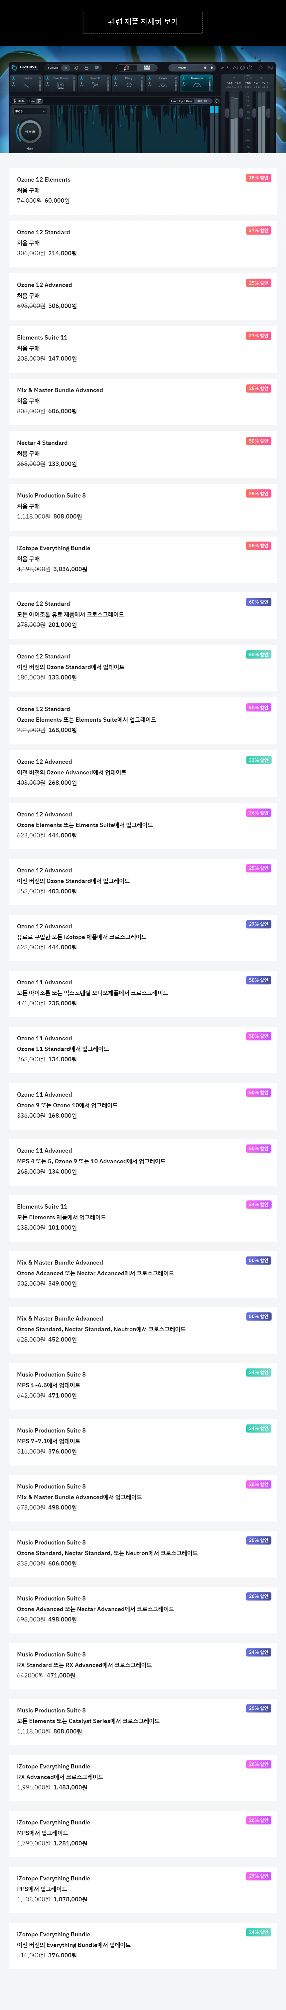The height and width of the screenshot is (2010, 286).
Task: Click the Learn Input Gain button
Action: [x=181, y=101]
